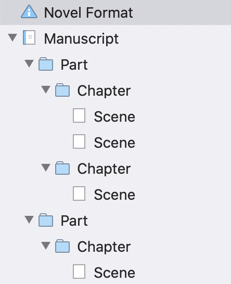Click the second Part folder icon
Viewport: 231px width, 284px height.
point(46,220)
